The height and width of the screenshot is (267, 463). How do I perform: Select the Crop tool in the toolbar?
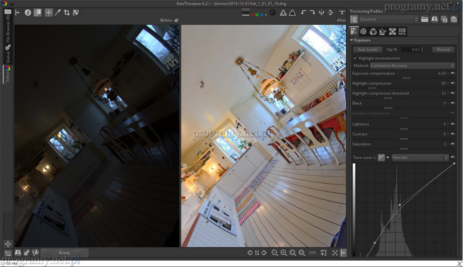point(67,12)
